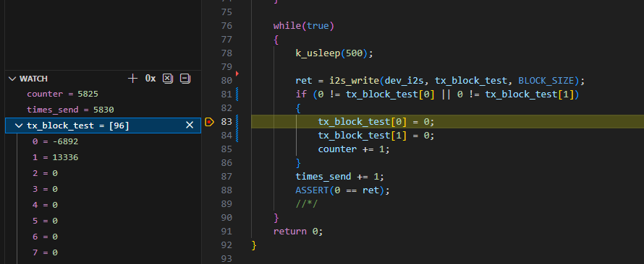Viewport: 644px width, 264px height.
Task: Click ASSERT macro on line 88
Action: 312,190
